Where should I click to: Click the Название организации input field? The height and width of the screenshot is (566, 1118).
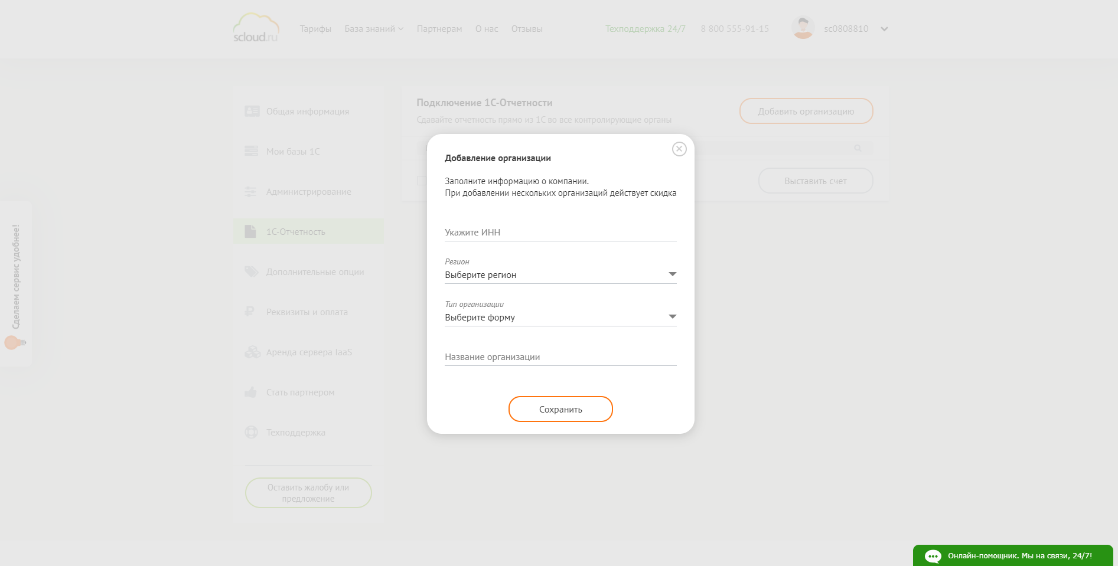point(560,357)
